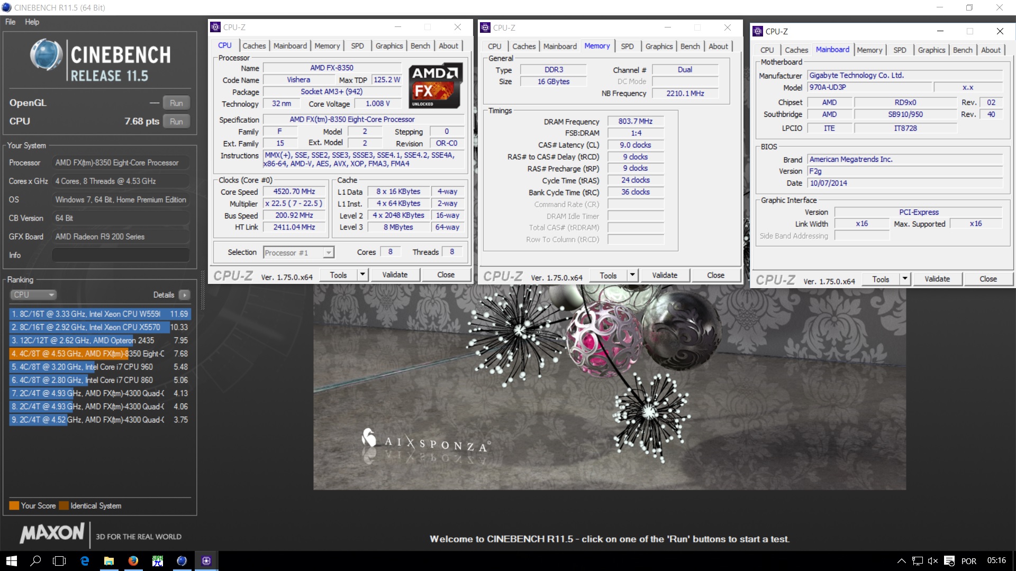
Task: Expand Tools dropdown arrow in Memory CPU-Z
Action: tap(632, 275)
